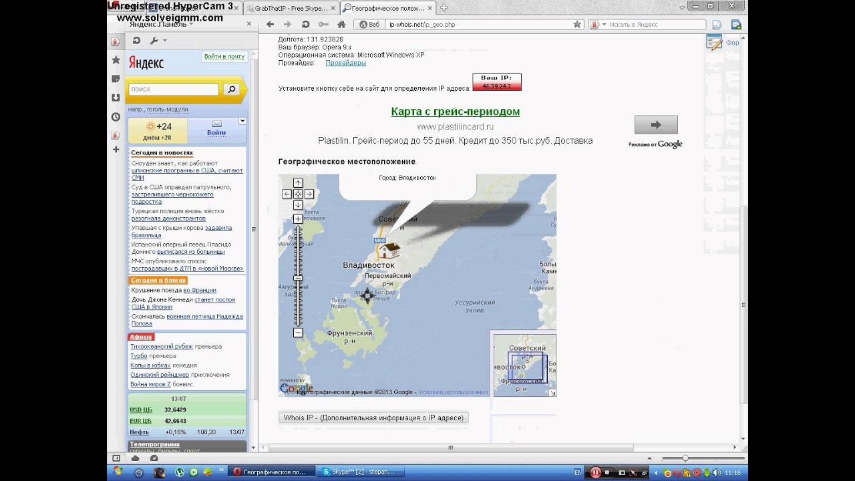Open 'Сегодня в блогах' section

pos(158,281)
